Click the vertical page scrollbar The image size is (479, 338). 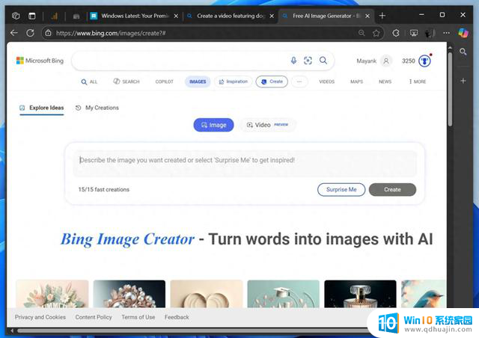pyautogui.click(x=450, y=89)
